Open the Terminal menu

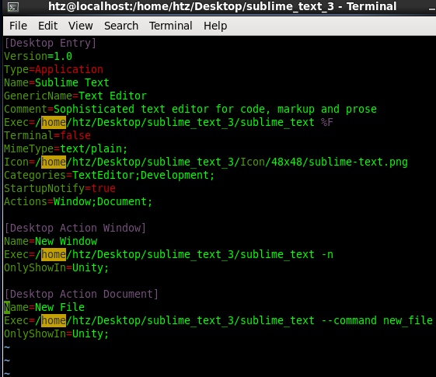coord(171,26)
